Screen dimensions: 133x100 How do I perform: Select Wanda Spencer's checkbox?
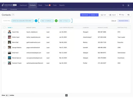[x=4, y=58]
